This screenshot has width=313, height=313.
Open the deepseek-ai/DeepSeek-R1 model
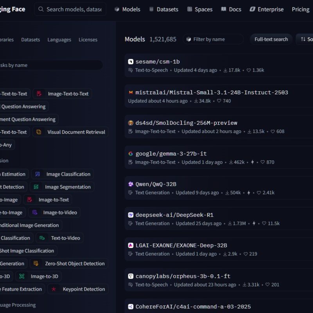(174, 215)
